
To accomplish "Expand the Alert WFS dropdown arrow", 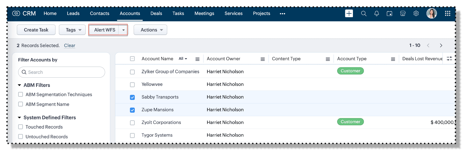I will pyautogui.click(x=123, y=30).
